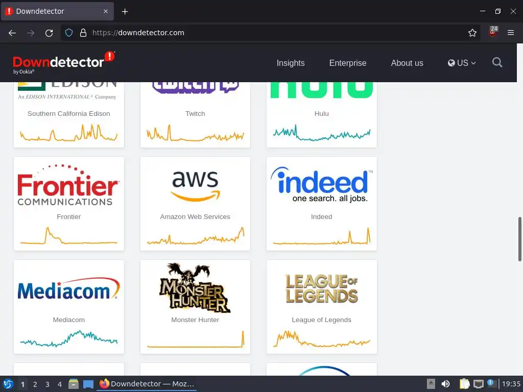Open tracking protection shield icon
The image size is (523, 392).
69,33
